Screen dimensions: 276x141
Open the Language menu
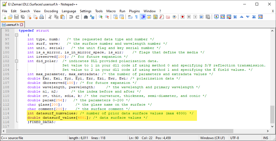pyautogui.click(x=69, y=11)
